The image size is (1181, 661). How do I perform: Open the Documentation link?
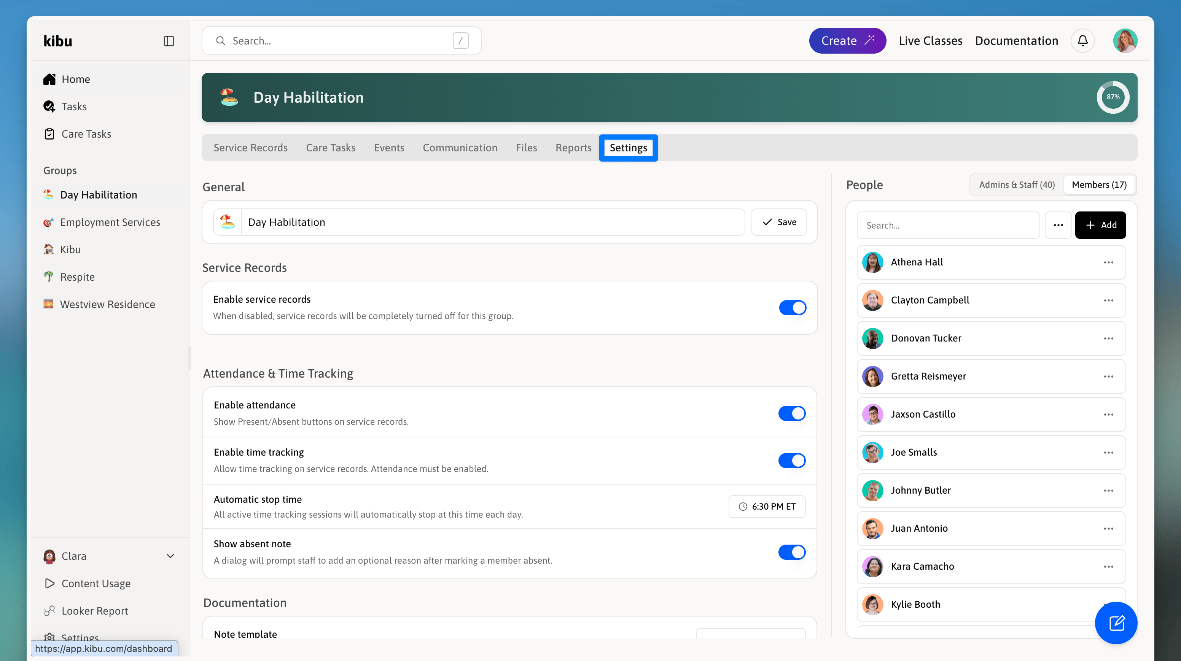1016,41
